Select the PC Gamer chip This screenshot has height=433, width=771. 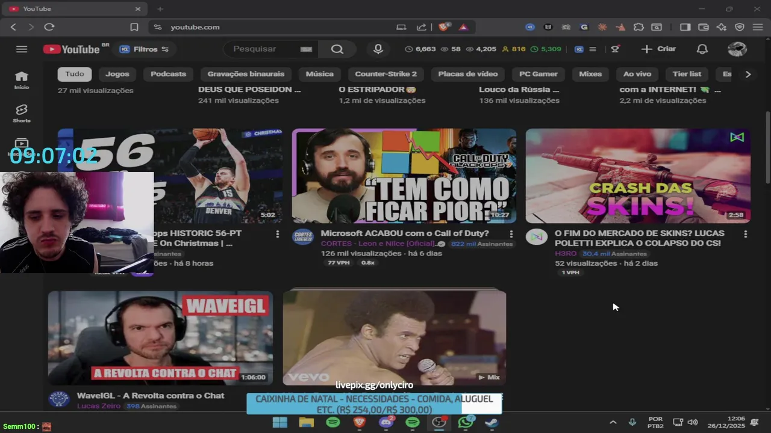tap(538, 74)
